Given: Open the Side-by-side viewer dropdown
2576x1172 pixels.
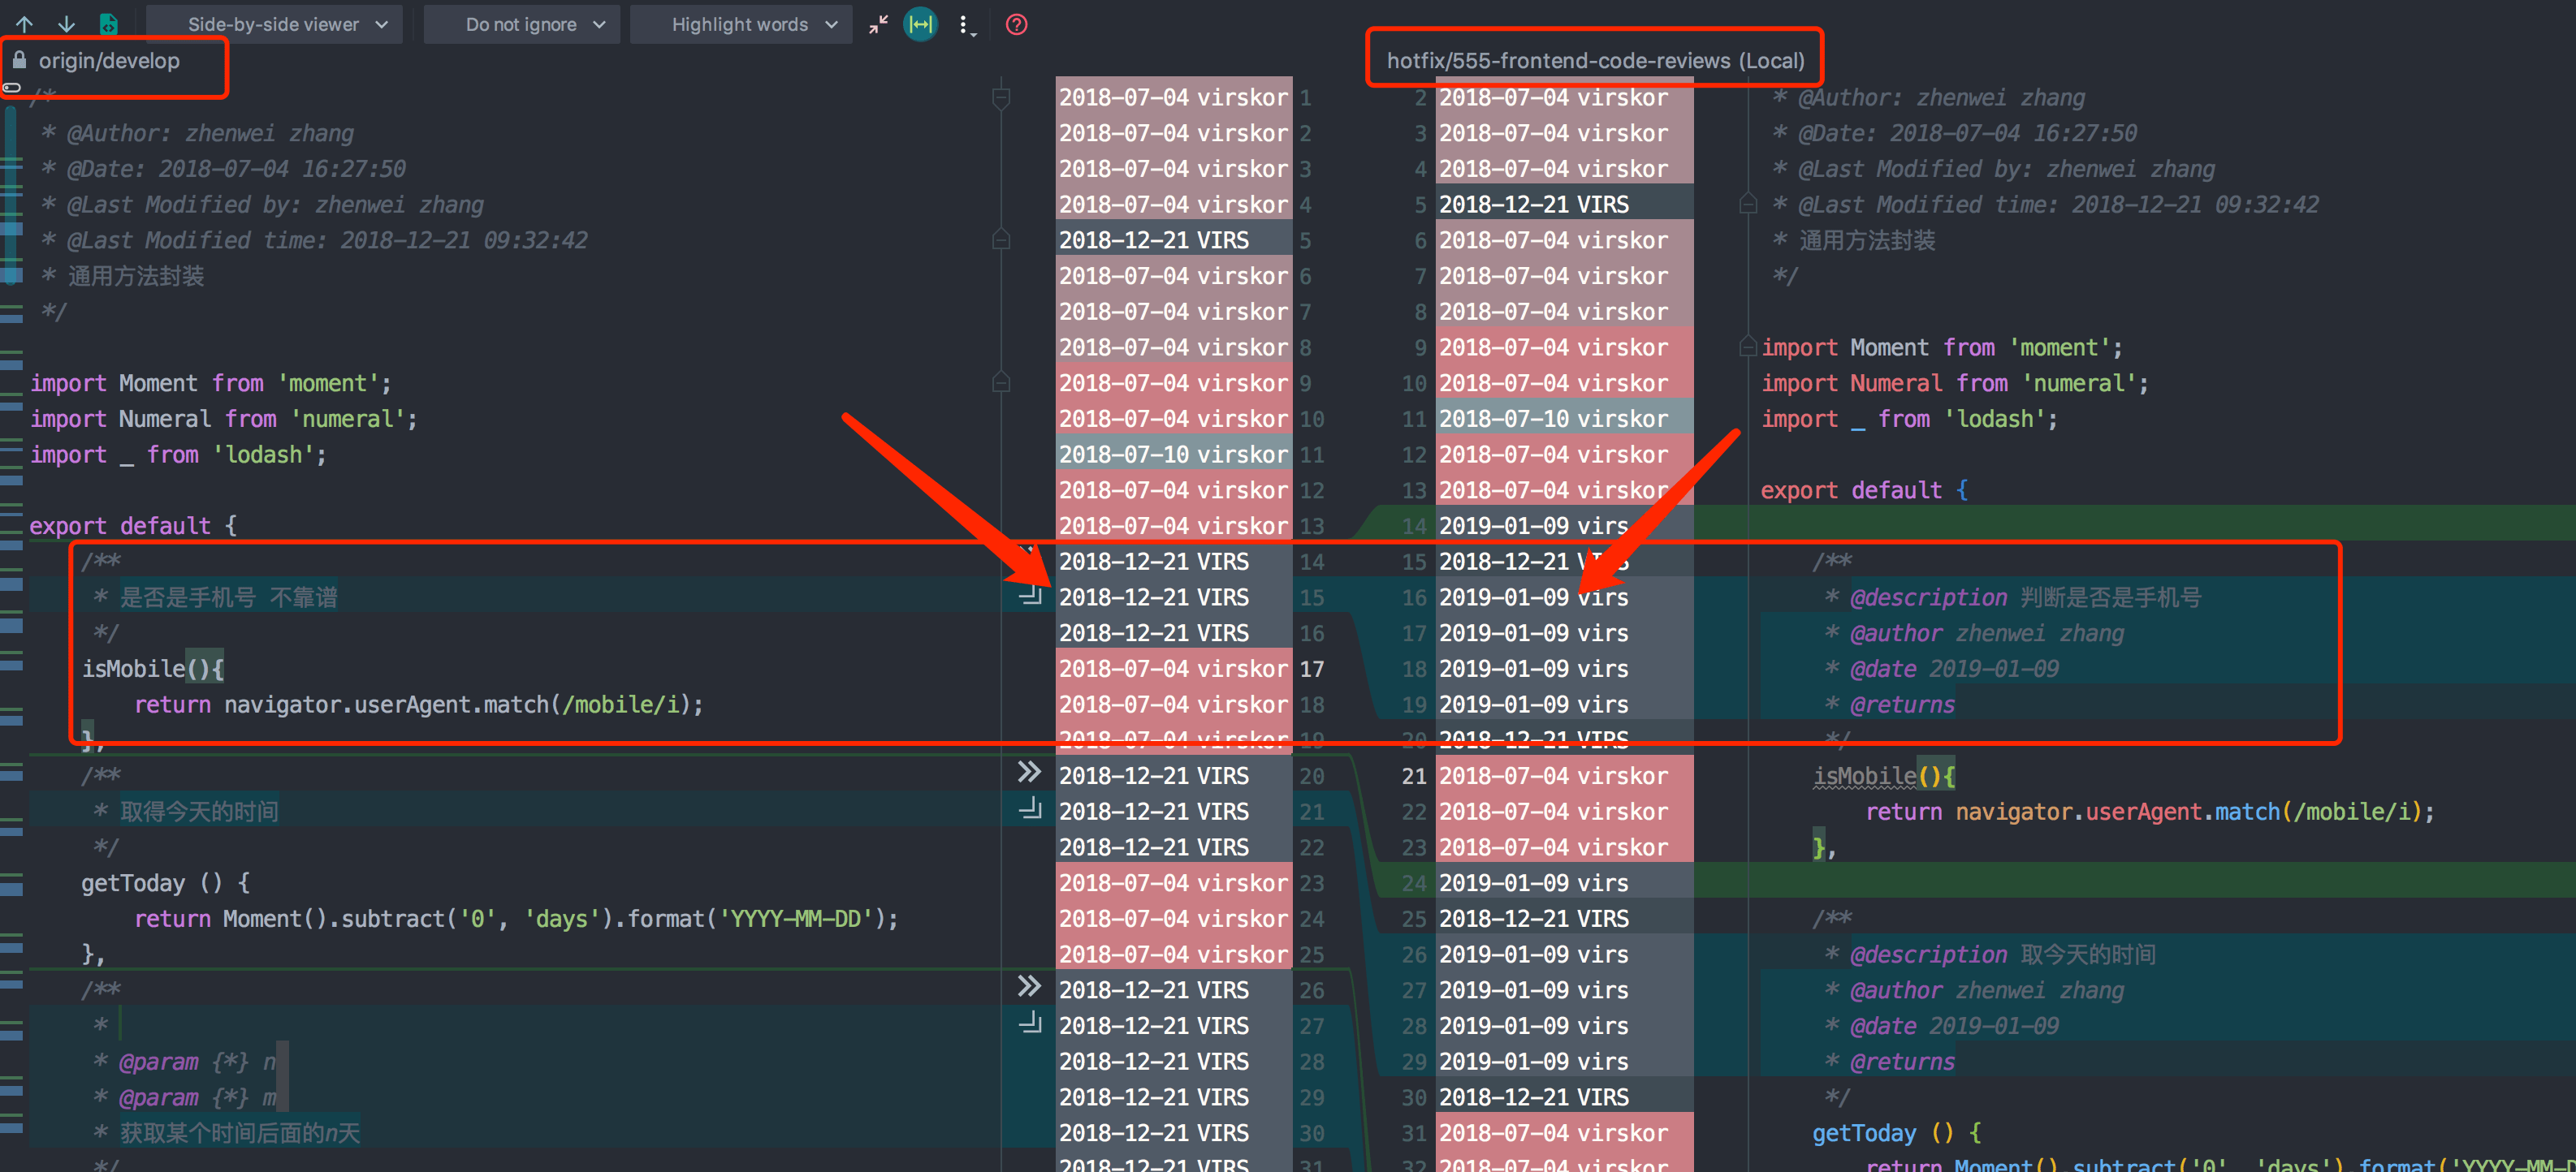Looking at the screenshot, I should 275,24.
